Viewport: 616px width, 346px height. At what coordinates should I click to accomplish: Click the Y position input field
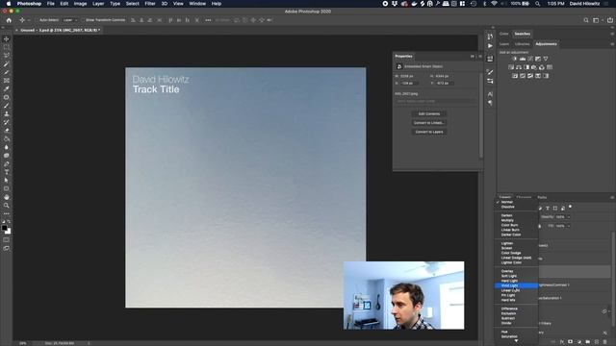click(x=445, y=84)
